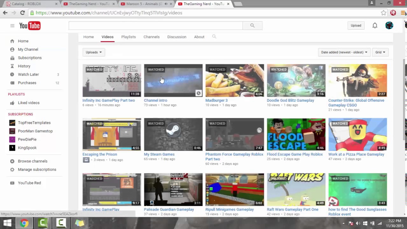The image size is (407, 229).
Task: Select the Videos tab
Action: pyautogui.click(x=107, y=37)
